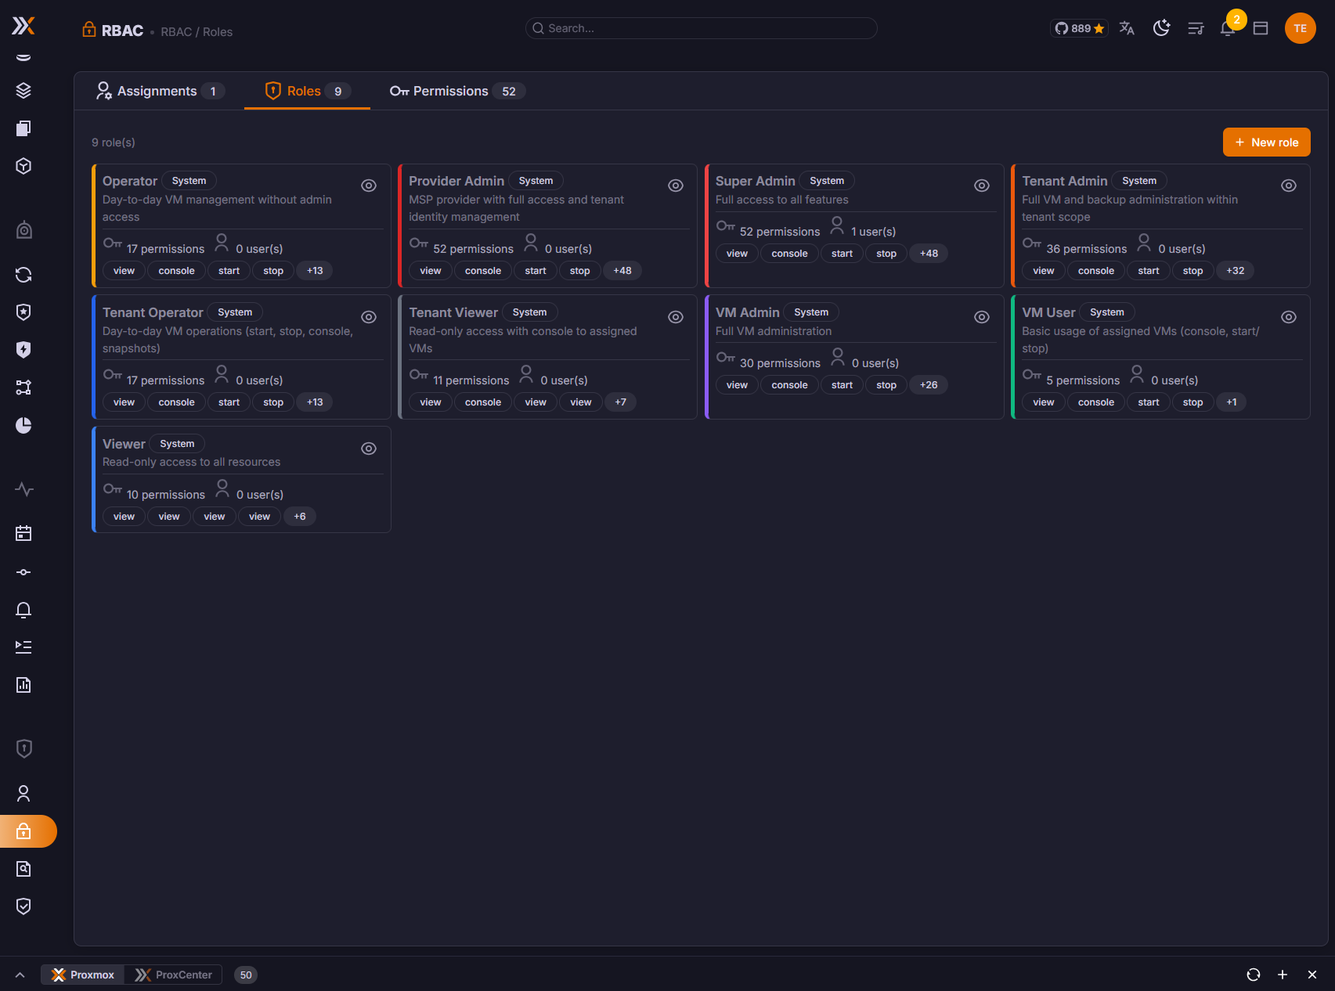Switch to the Assignments tab
The height and width of the screenshot is (991, 1335).
160,91
